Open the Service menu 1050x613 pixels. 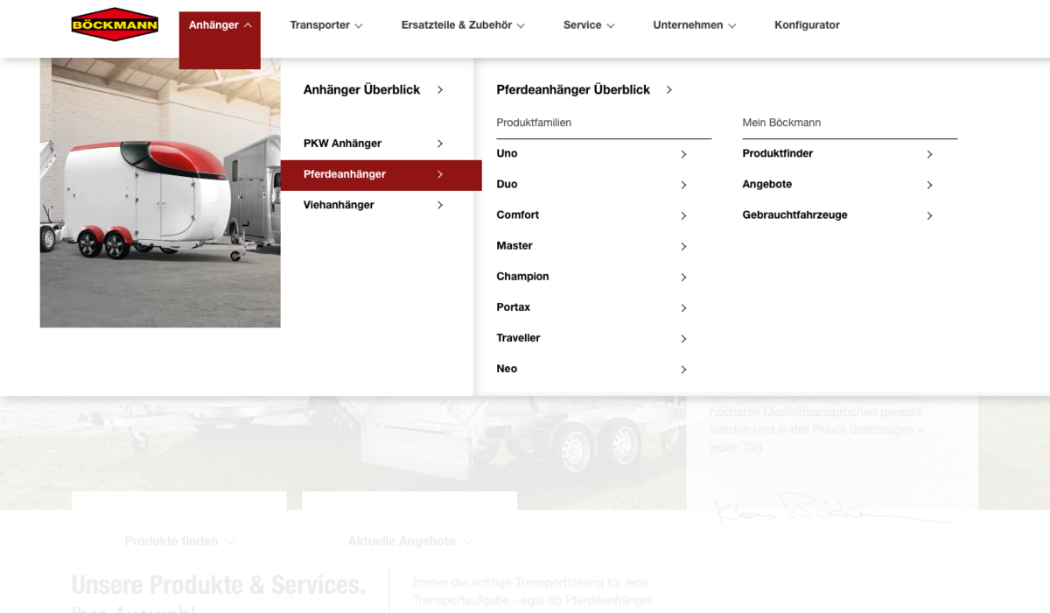coord(589,25)
